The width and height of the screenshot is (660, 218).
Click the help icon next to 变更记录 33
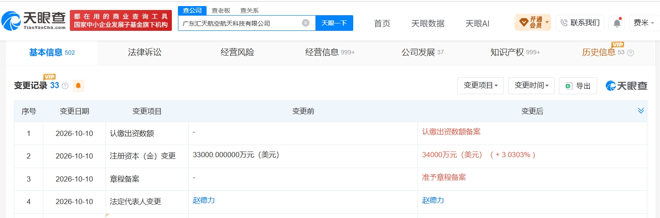[x=65, y=86]
